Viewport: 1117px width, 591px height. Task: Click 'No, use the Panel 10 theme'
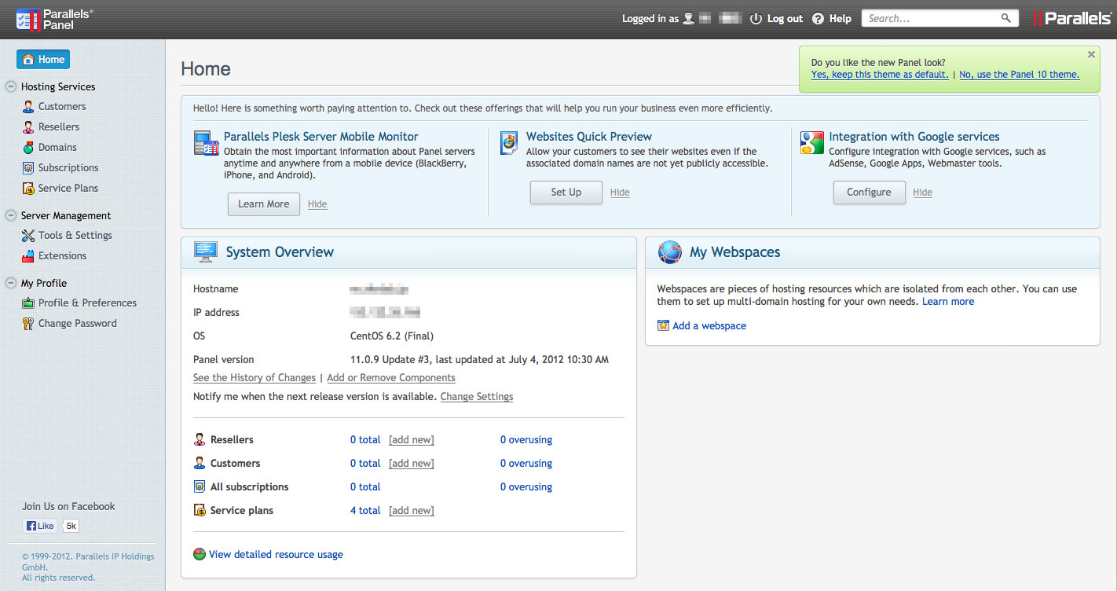[1020, 75]
